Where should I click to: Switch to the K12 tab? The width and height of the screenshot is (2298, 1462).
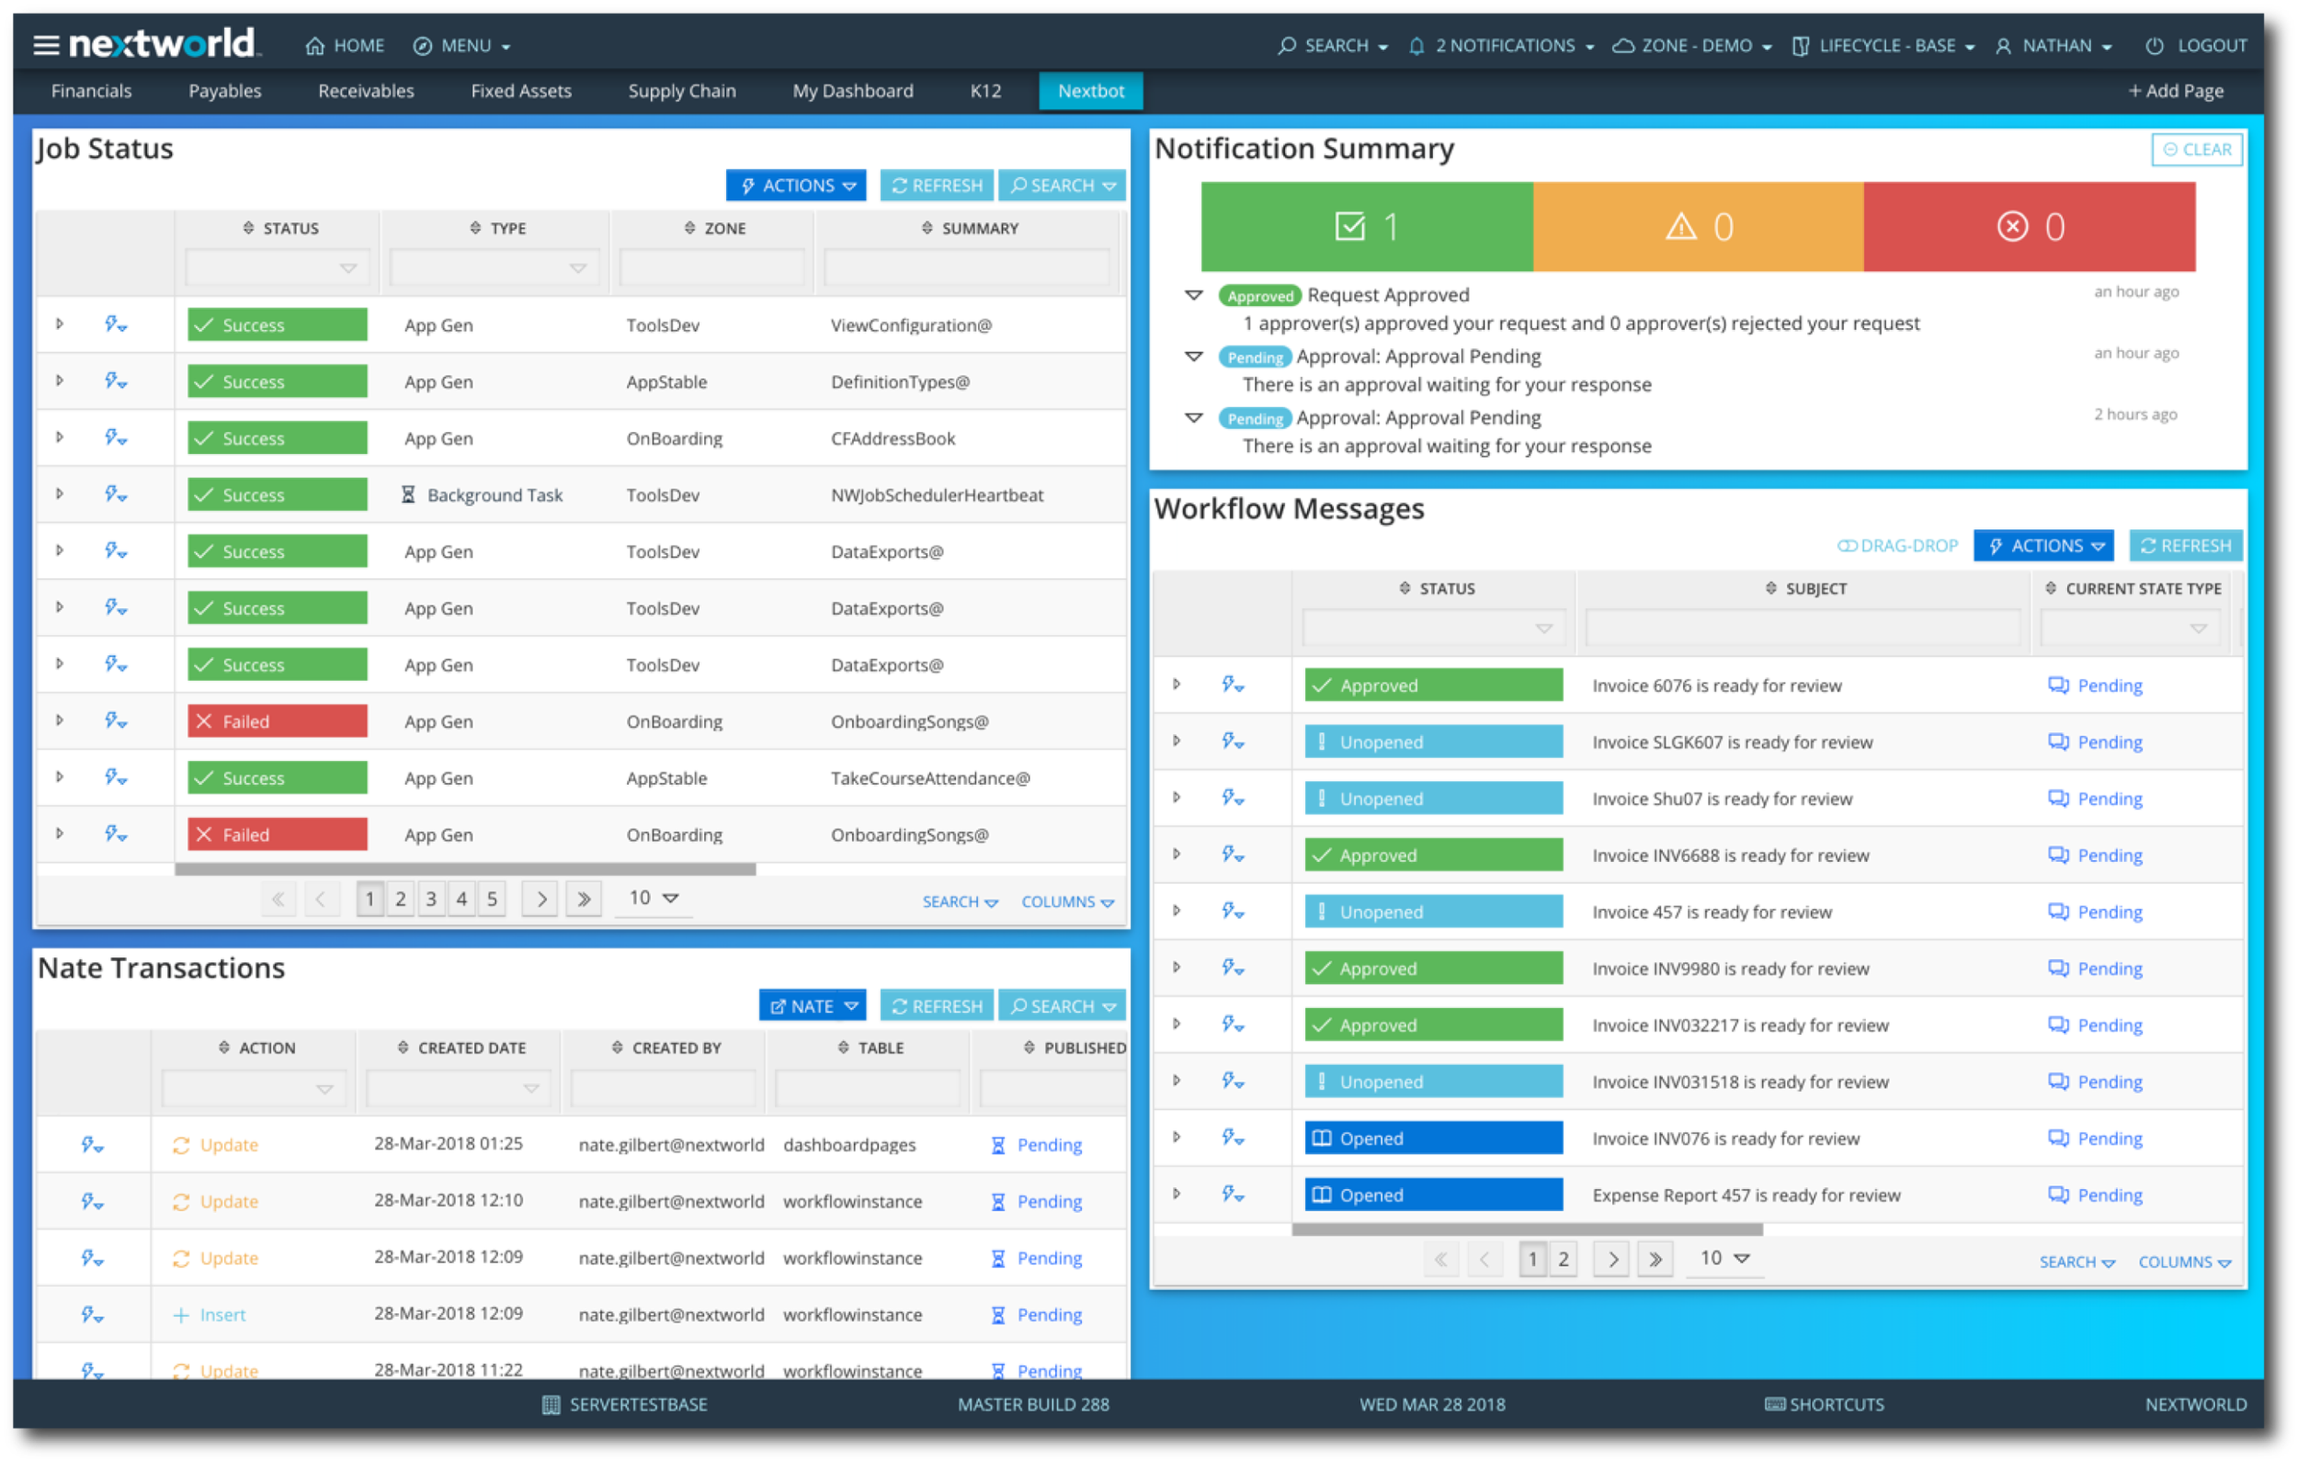pos(984,91)
